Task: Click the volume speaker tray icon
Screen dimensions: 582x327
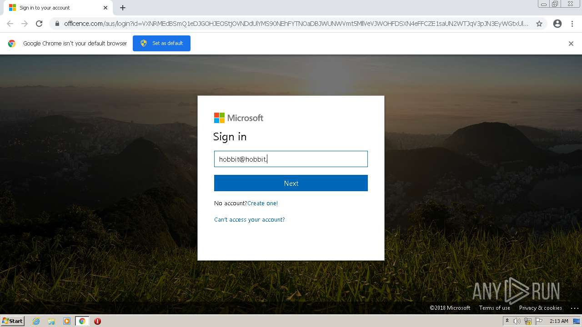Action: 517,321
